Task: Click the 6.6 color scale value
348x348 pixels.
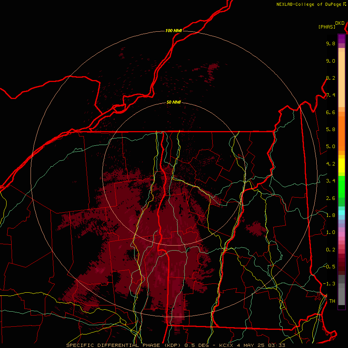Action: click(331, 112)
